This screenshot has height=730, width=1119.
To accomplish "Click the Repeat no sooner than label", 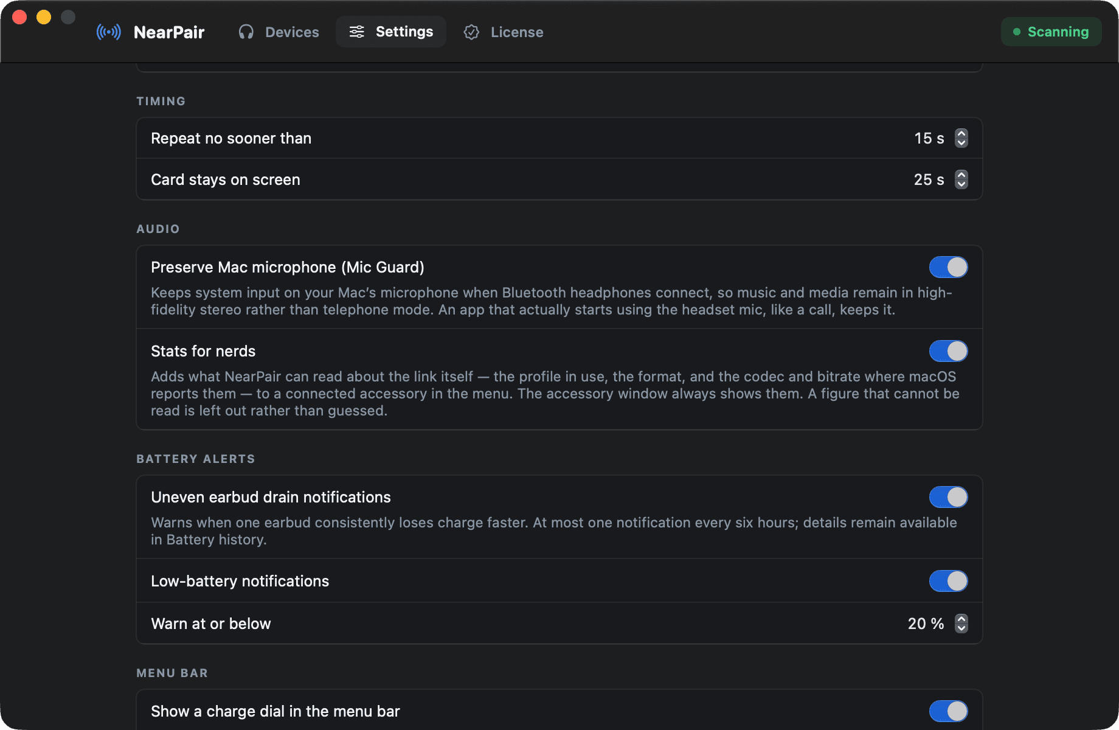I will tap(231, 138).
